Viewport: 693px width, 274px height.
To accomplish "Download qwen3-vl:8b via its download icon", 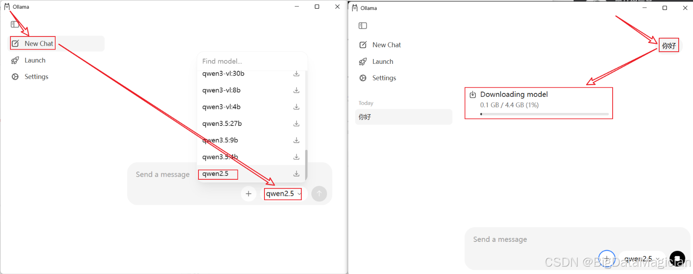I will [x=297, y=90].
